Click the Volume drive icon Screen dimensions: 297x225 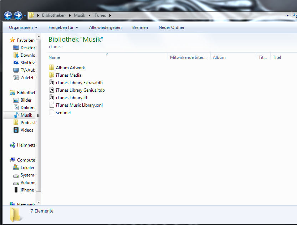click(x=16, y=183)
